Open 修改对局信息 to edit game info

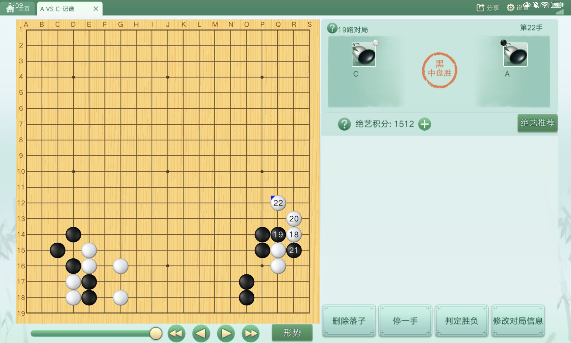tap(518, 320)
